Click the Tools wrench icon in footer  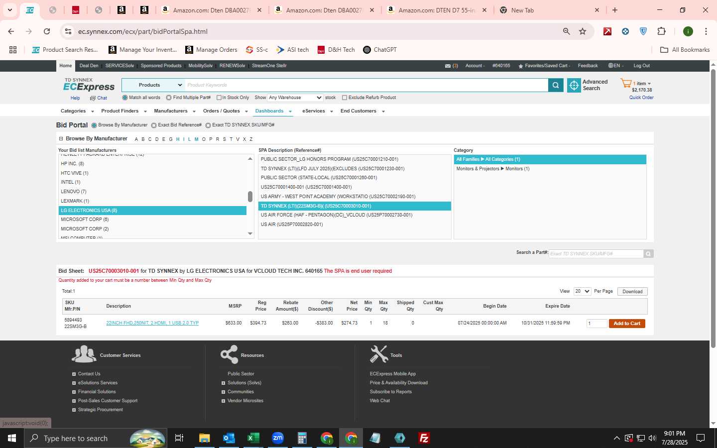(378, 354)
